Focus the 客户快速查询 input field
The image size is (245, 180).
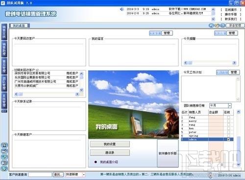pyautogui.click(x=40, y=175)
